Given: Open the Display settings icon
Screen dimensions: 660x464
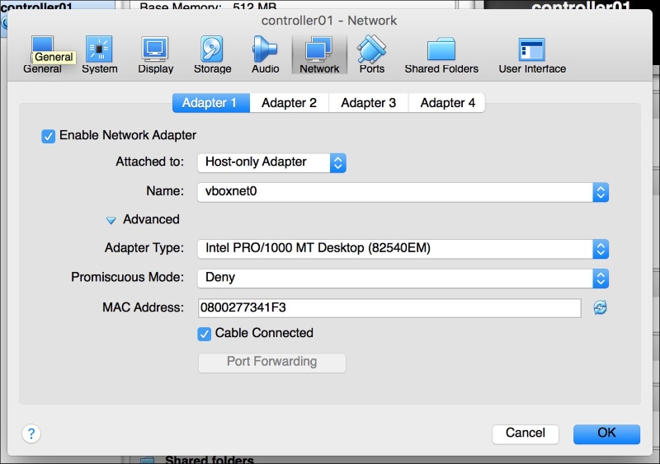Looking at the screenshot, I should coord(155,54).
